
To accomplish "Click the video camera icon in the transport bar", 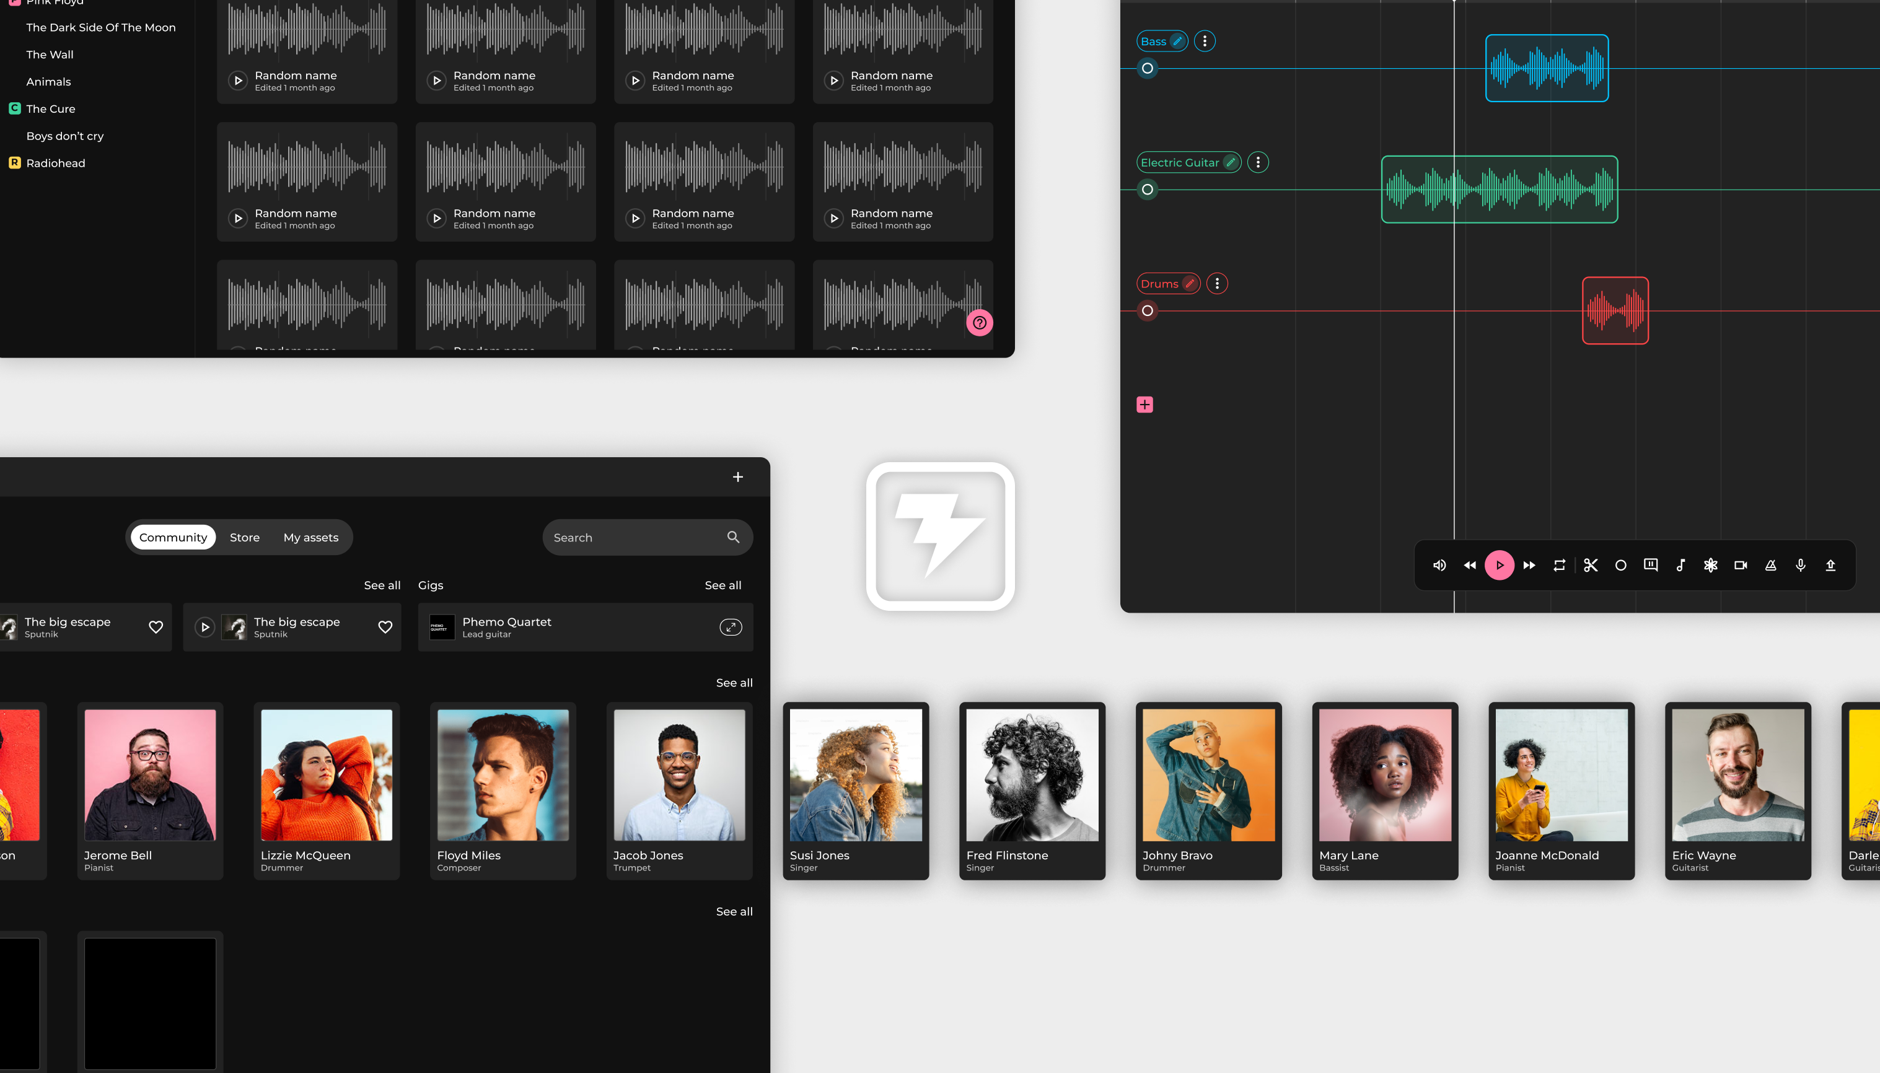I will (x=1741, y=565).
